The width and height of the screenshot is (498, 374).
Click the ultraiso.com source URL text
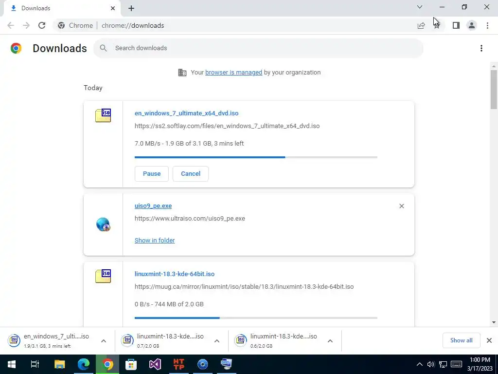pos(190,219)
